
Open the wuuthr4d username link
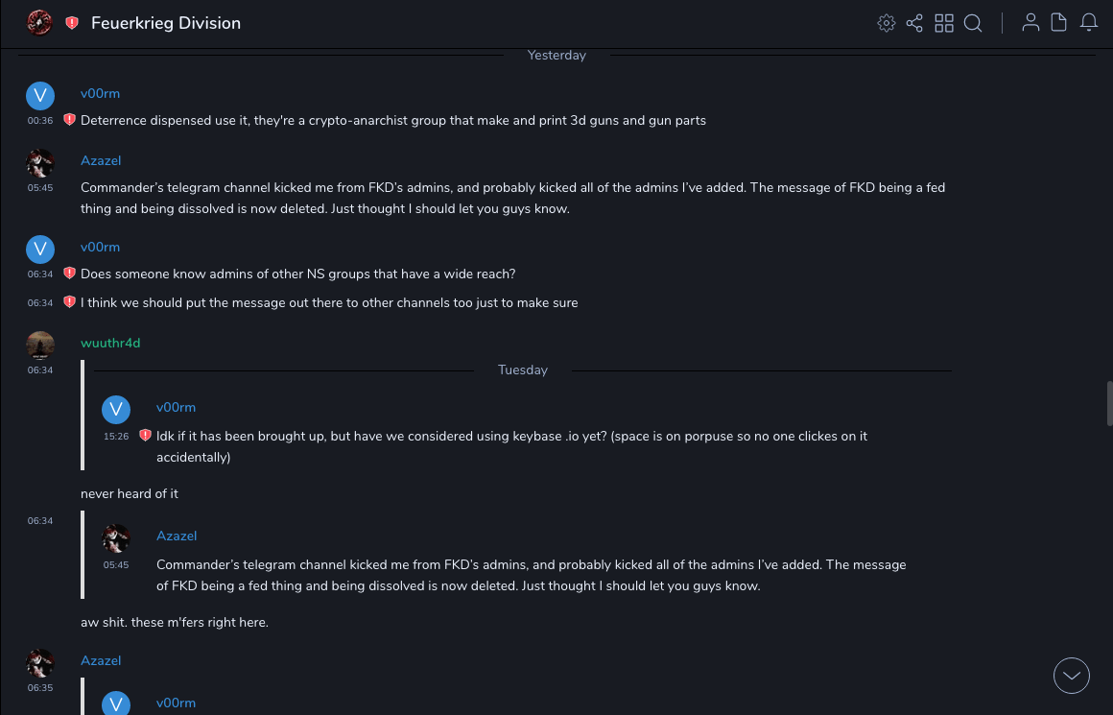pyautogui.click(x=110, y=343)
